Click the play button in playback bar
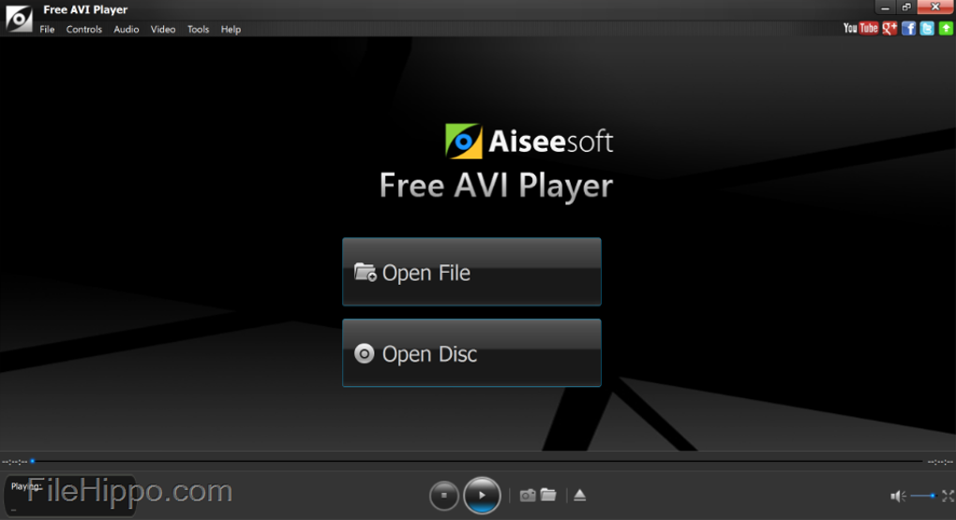Viewport: 956px width, 520px height. 482,495
